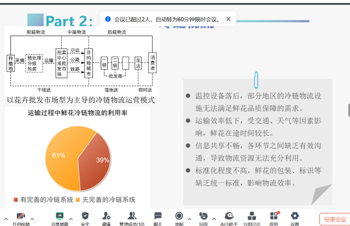Open 分组讨论 breakout rooms
350x226 pixels.
[x=252, y=217]
